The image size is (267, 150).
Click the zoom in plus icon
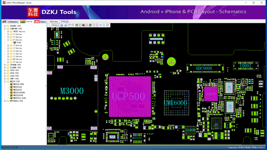[x=62, y=25]
